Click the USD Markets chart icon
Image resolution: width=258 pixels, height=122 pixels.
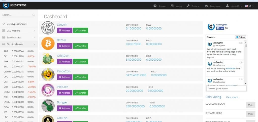(x=4, y=31)
